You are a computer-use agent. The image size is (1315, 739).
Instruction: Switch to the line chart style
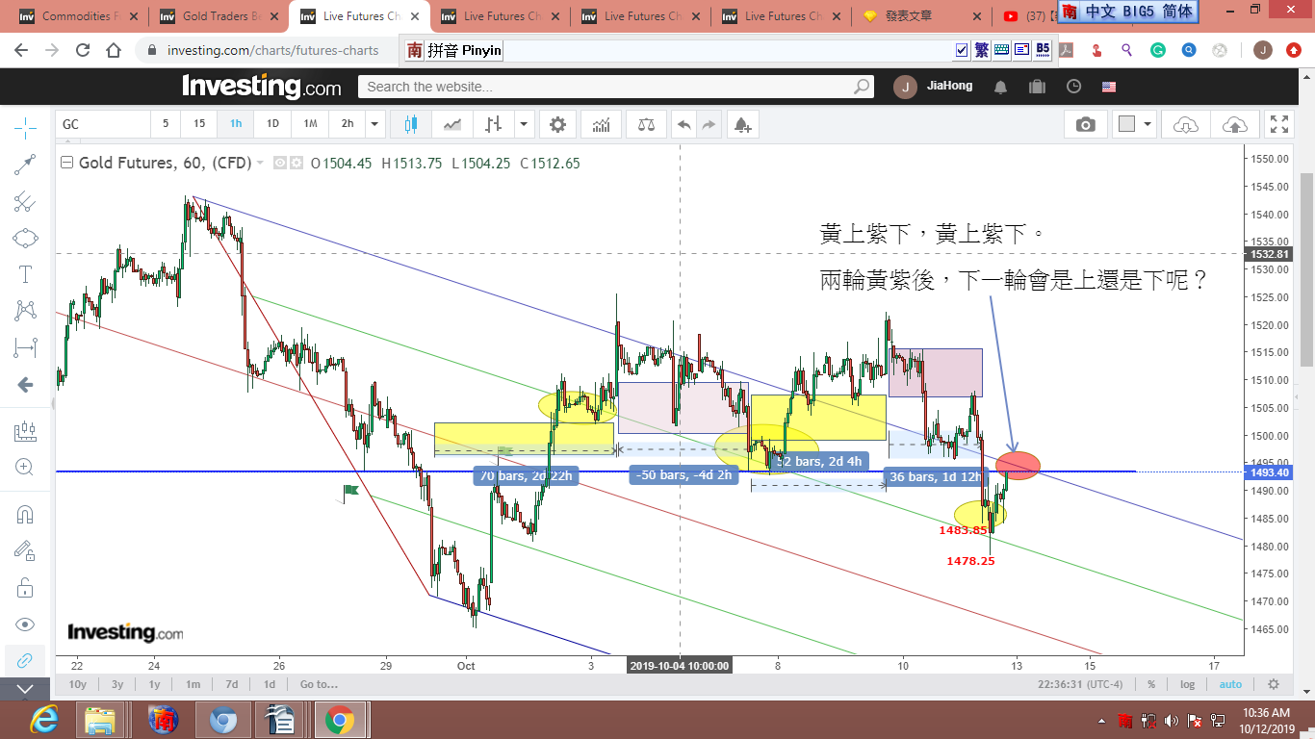(452, 124)
